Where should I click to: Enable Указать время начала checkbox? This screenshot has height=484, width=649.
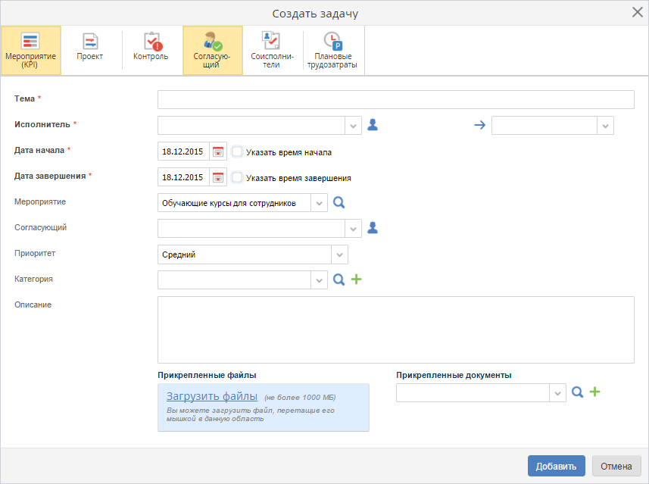pyautogui.click(x=237, y=151)
